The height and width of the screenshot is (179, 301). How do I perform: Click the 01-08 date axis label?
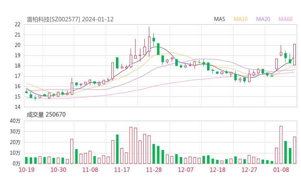point(281,170)
